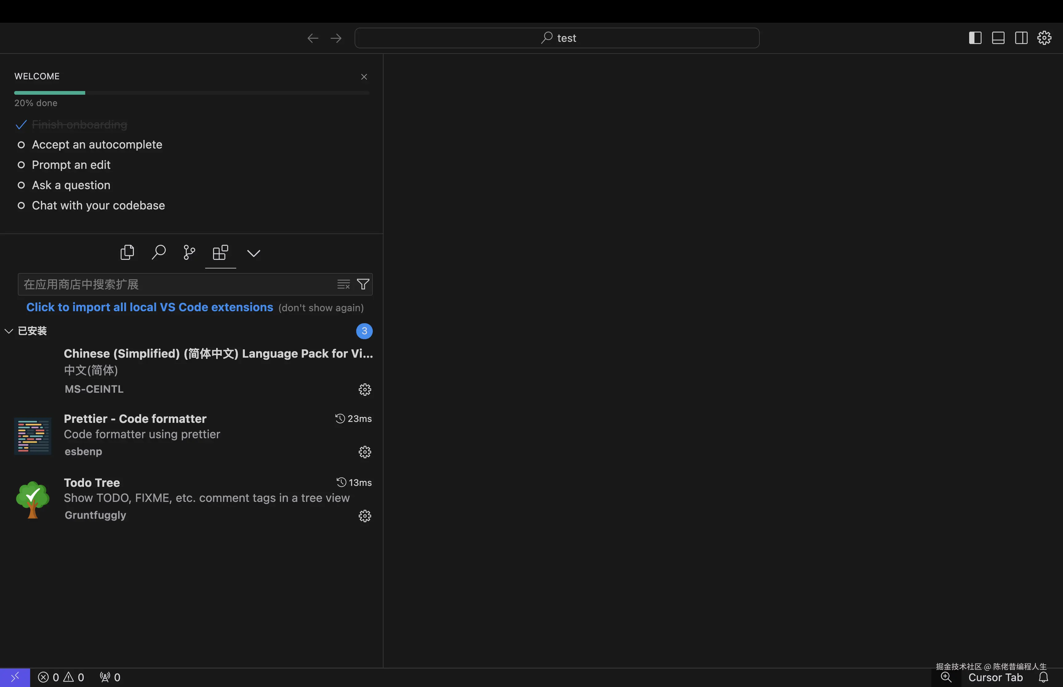1063x687 pixels.
Task: Clear extension search results icon
Action: (344, 284)
